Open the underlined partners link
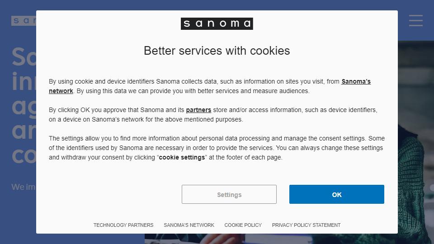The image size is (434, 244). tap(198, 110)
